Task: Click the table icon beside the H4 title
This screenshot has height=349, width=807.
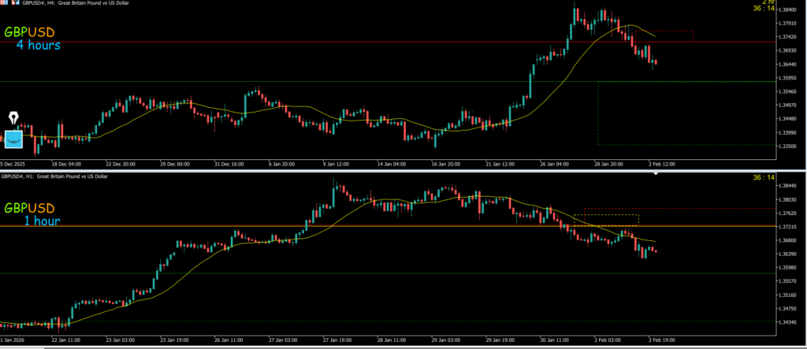Action: pos(3,2)
